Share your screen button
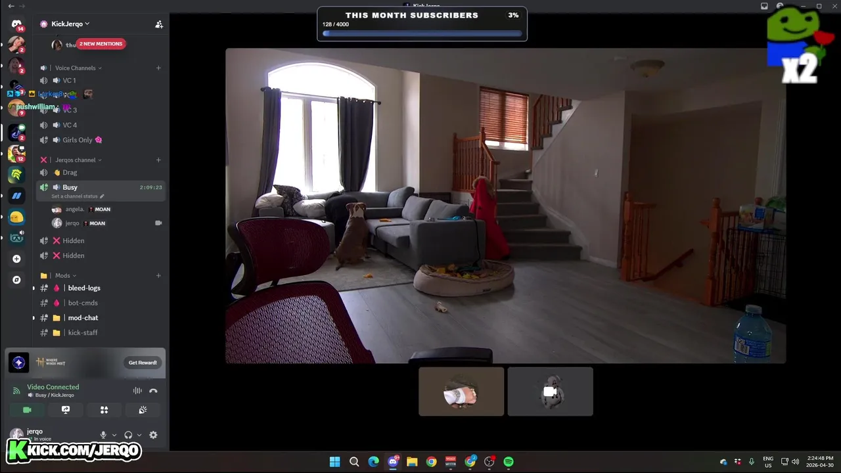Viewport: 841px width, 473px height. point(66,410)
